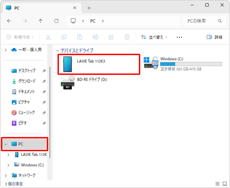Image resolution: width=230 pixels, height=188 pixels.
Task: Go back with the left arrow button
Action: click(9, 21)
